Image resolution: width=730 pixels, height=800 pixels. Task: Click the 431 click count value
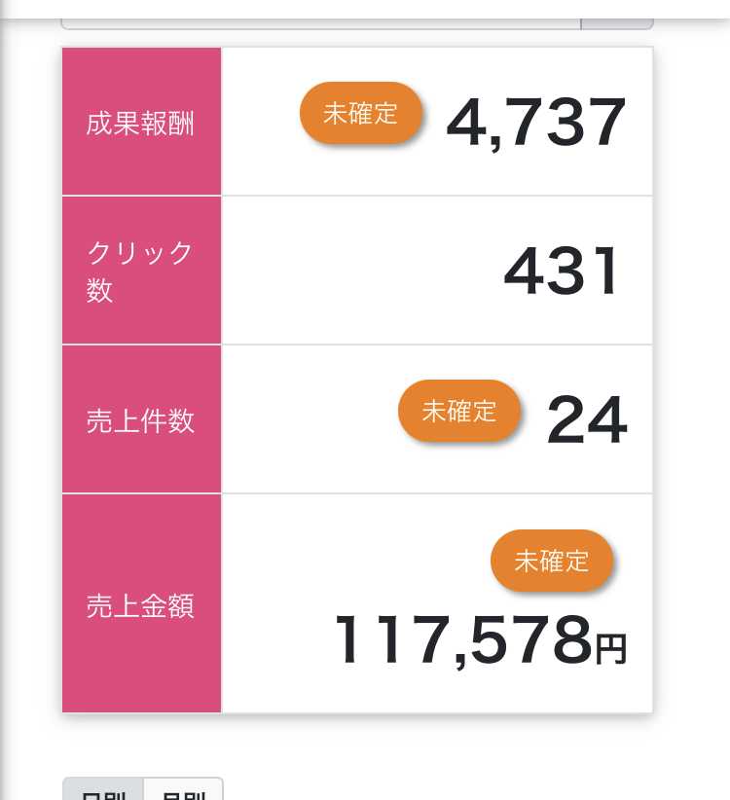point(561,271)
